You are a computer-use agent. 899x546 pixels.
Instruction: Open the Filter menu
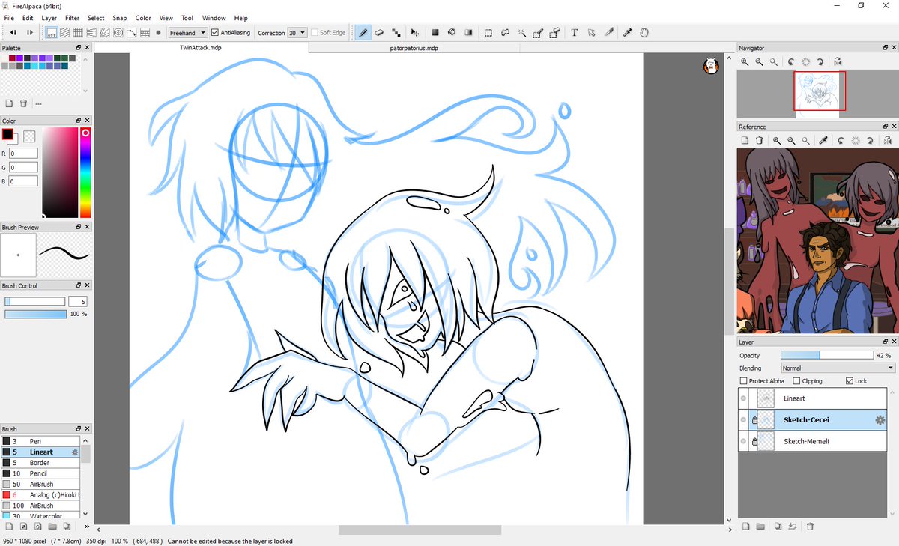pos(73,18)
